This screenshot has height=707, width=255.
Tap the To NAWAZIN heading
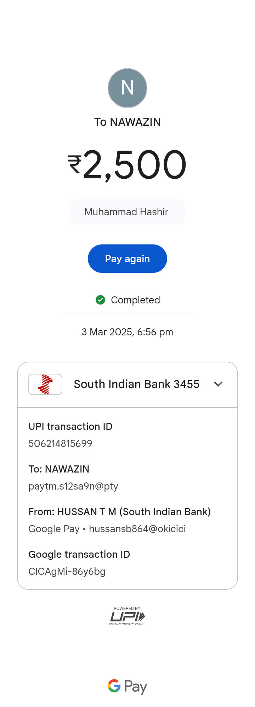pos(127,122)
